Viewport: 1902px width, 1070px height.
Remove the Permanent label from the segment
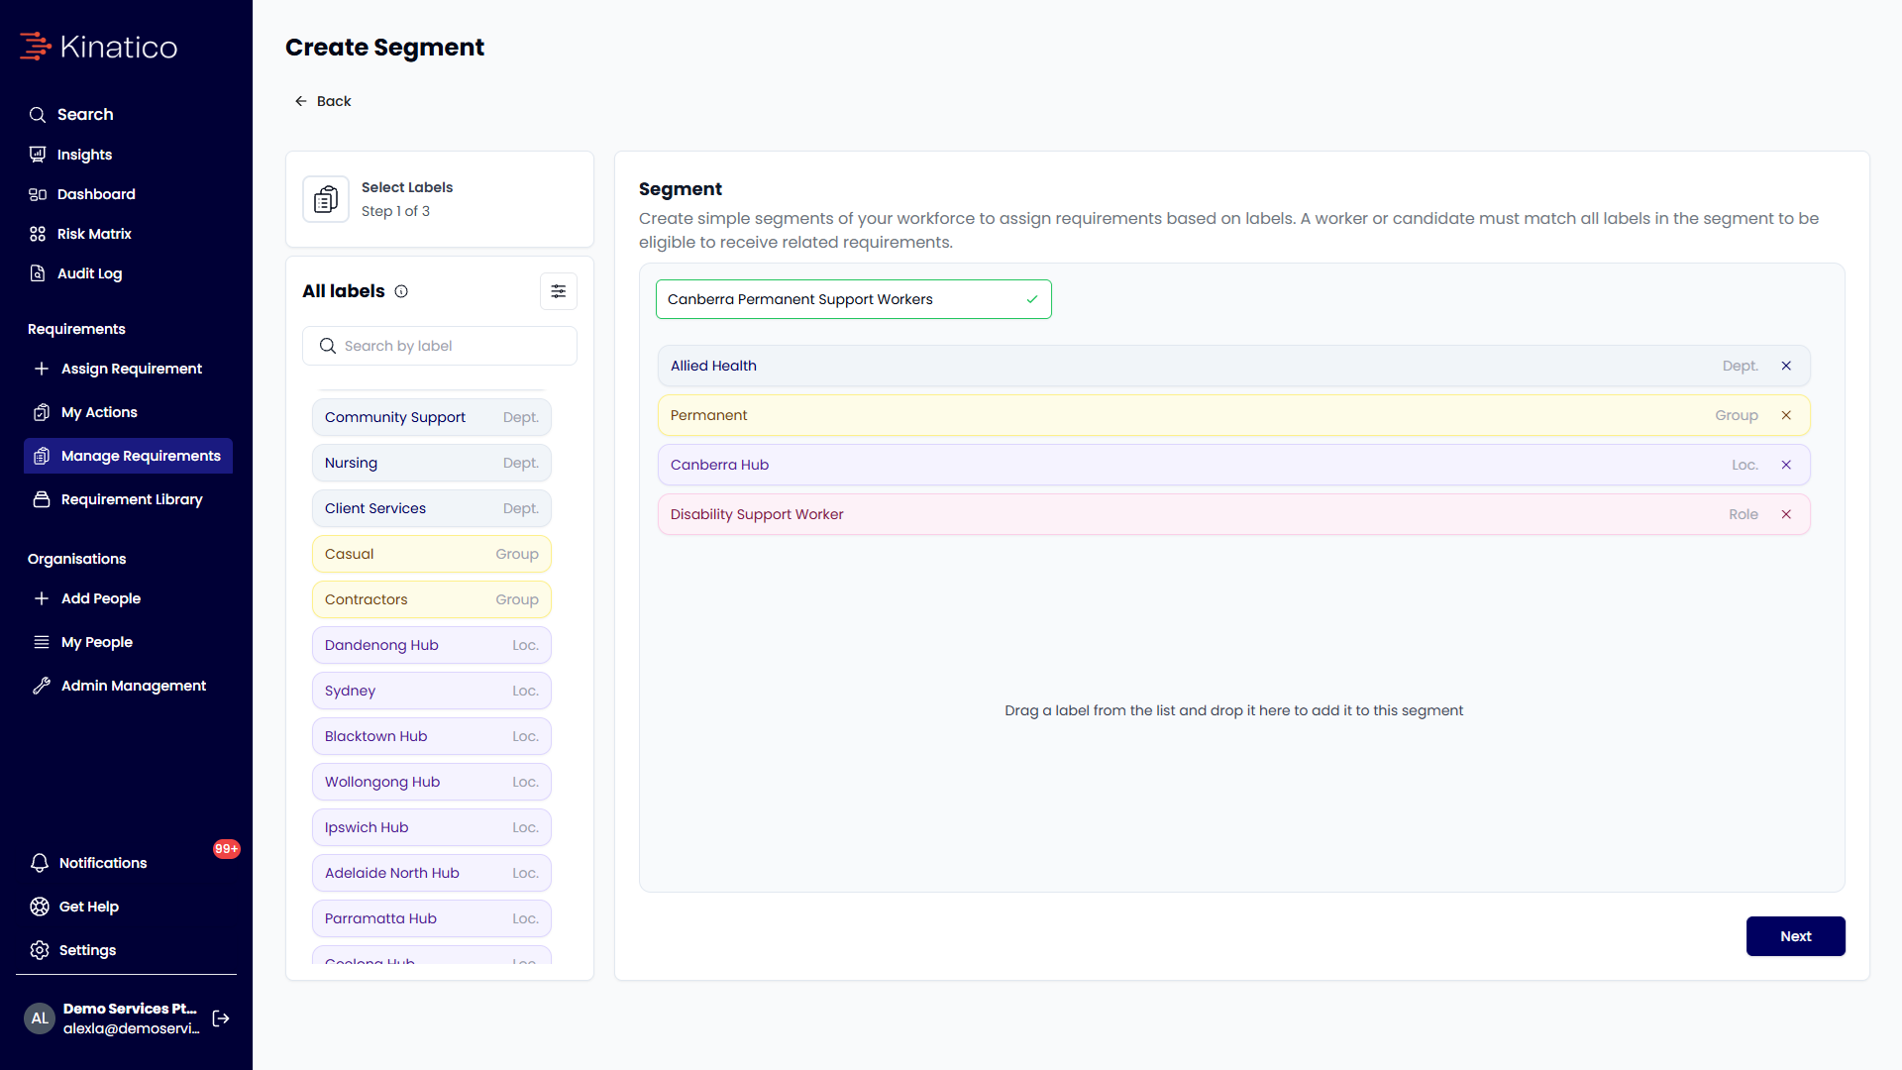click(1786, 415)
